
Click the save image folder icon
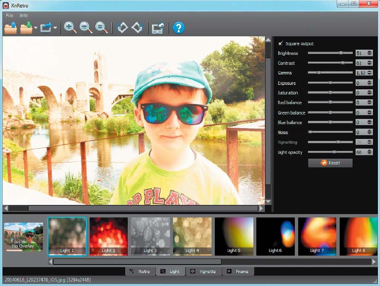26,28
